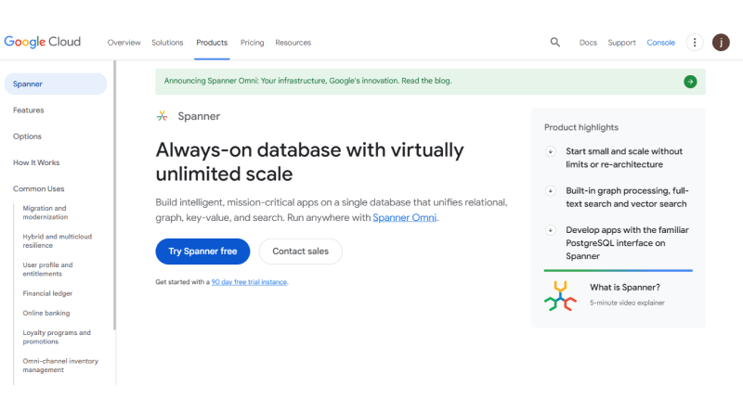This screenshot has height=413, width=743.
Task: Open the Docs link
Action: click(x=588, y=43)
